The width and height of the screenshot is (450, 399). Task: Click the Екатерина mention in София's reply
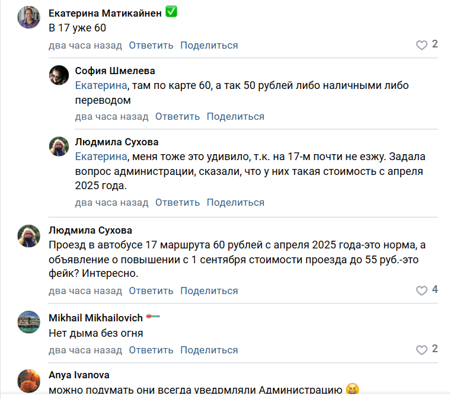[x=101, y=85]
